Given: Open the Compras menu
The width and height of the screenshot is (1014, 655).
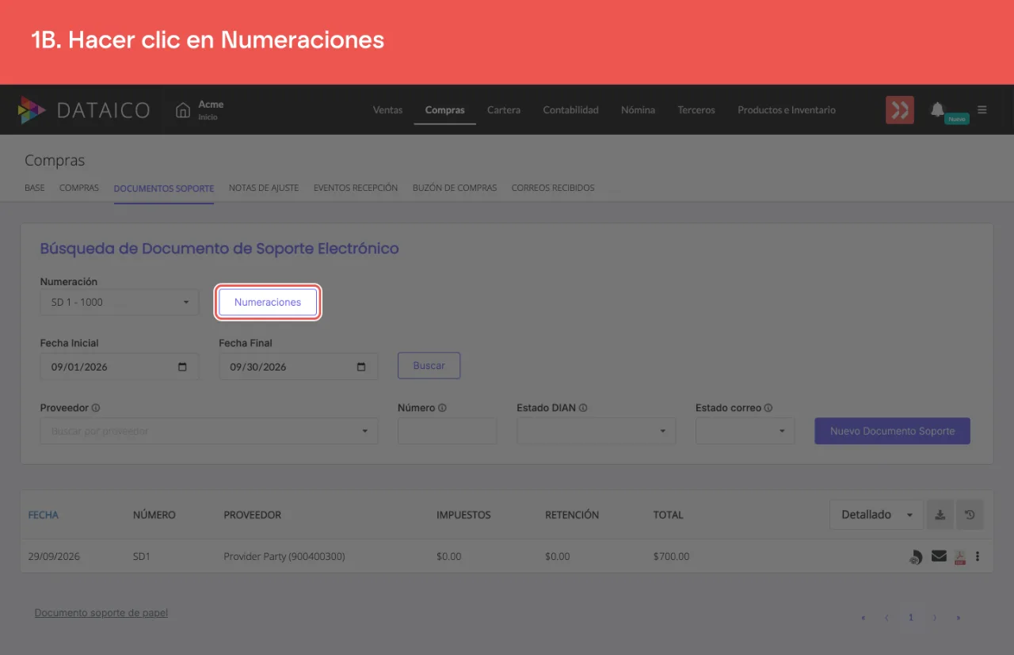Looking at the screenshot, I should click(445, 110).
